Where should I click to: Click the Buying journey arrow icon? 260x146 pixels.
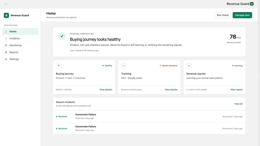click(x=58, y=66)
